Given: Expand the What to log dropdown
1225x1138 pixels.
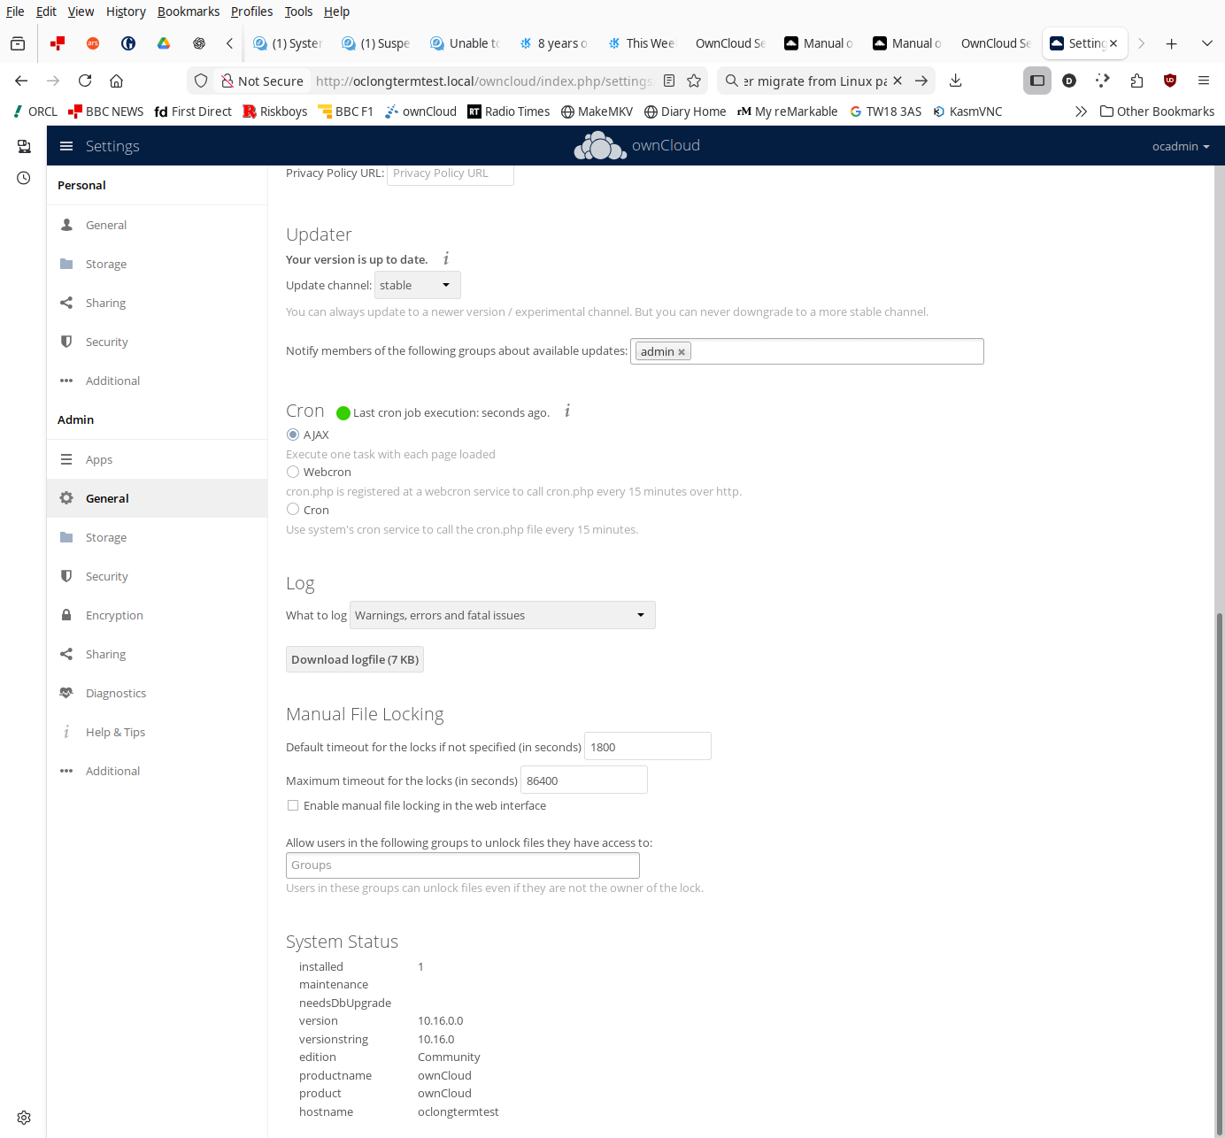Looking at the screenshot, I should (x=502, y=615).
